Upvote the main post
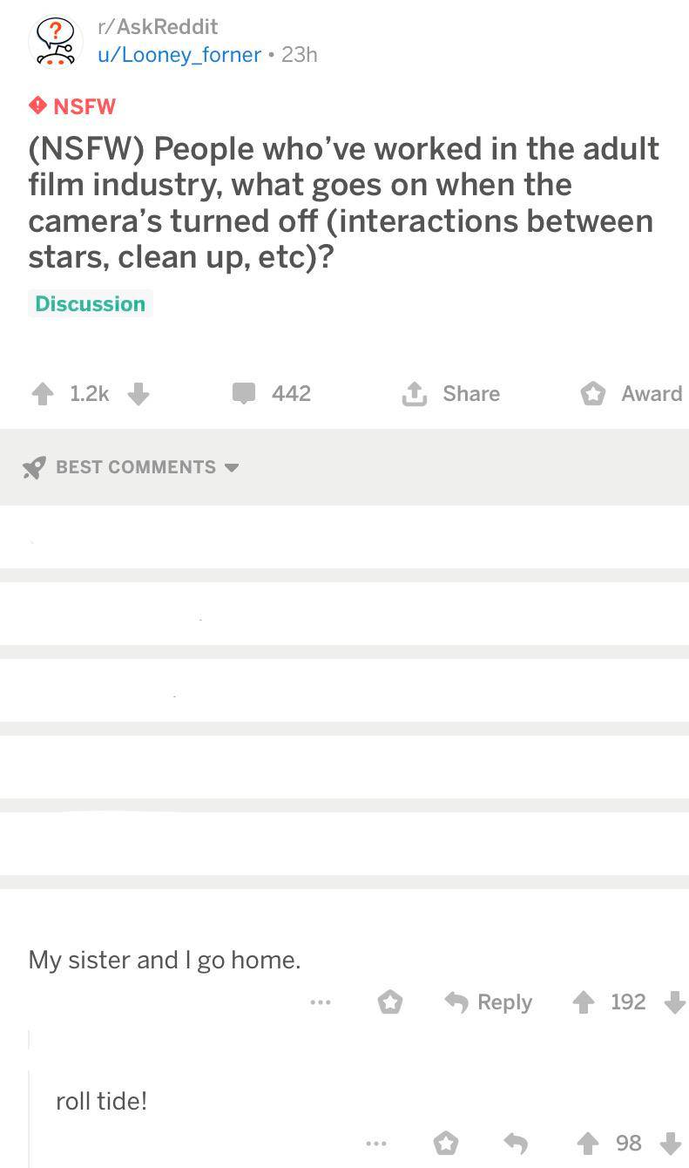 click(x=42, y=394)
